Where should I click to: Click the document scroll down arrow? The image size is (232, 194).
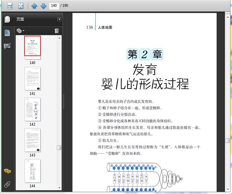coord(228,189)
